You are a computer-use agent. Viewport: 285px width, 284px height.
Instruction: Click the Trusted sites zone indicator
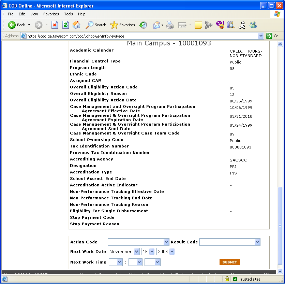click(x=247, y=279)
